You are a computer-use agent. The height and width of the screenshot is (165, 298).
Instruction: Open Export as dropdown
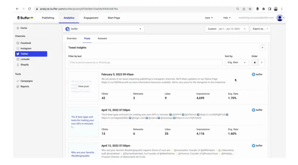(260, 29)
